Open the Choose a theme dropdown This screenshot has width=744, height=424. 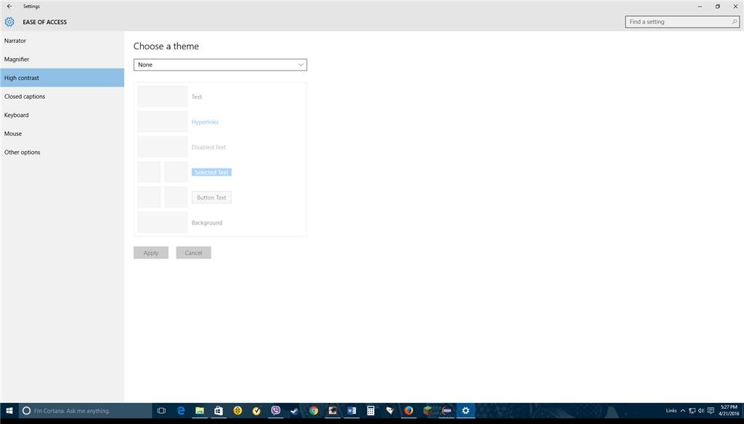tap(220, 65)
